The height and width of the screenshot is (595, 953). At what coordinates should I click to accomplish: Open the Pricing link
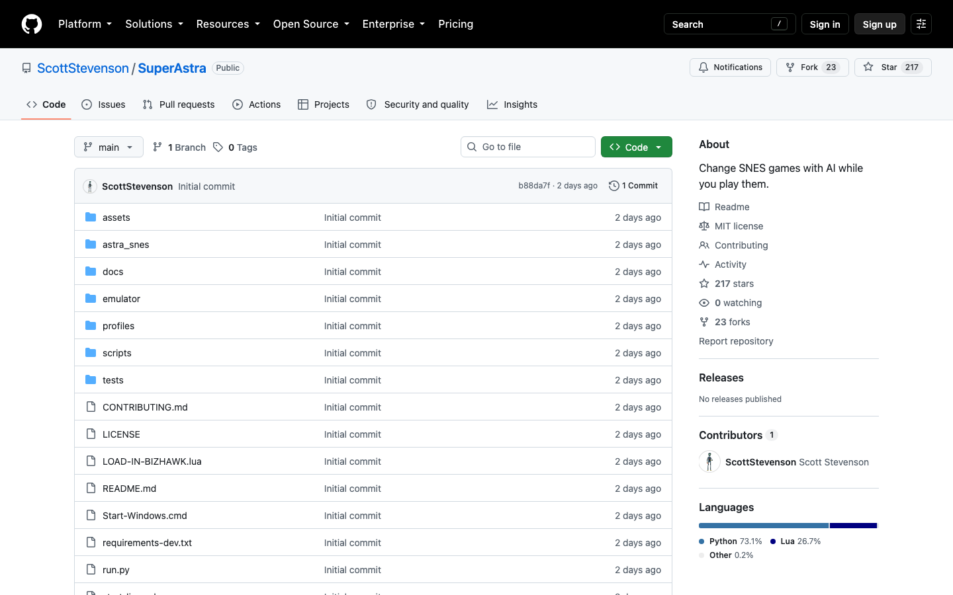coord(455,24)
